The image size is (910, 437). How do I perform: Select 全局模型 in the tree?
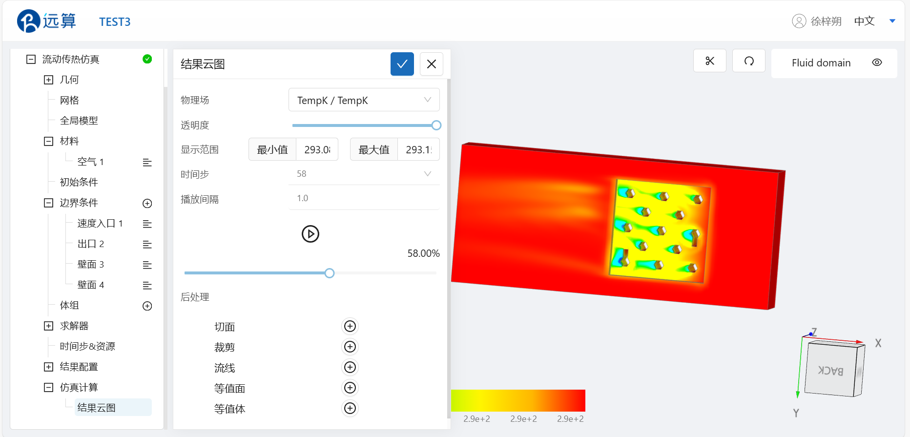[79, 121]
